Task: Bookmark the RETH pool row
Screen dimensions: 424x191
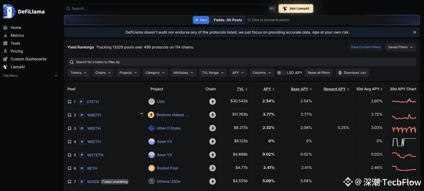Action: (69, 168)
